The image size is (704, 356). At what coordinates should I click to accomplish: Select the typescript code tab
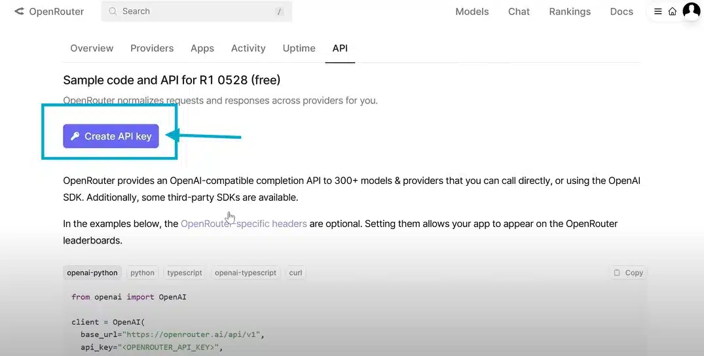click(x=185, y=272)
